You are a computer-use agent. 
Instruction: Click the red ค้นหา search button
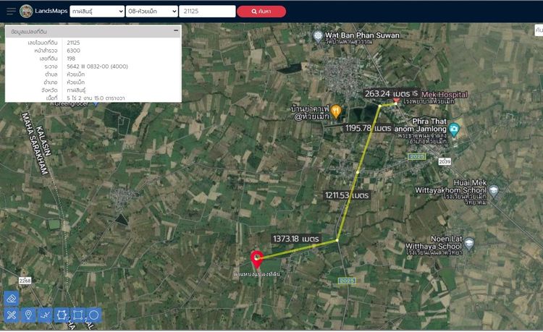pos(261,12)
